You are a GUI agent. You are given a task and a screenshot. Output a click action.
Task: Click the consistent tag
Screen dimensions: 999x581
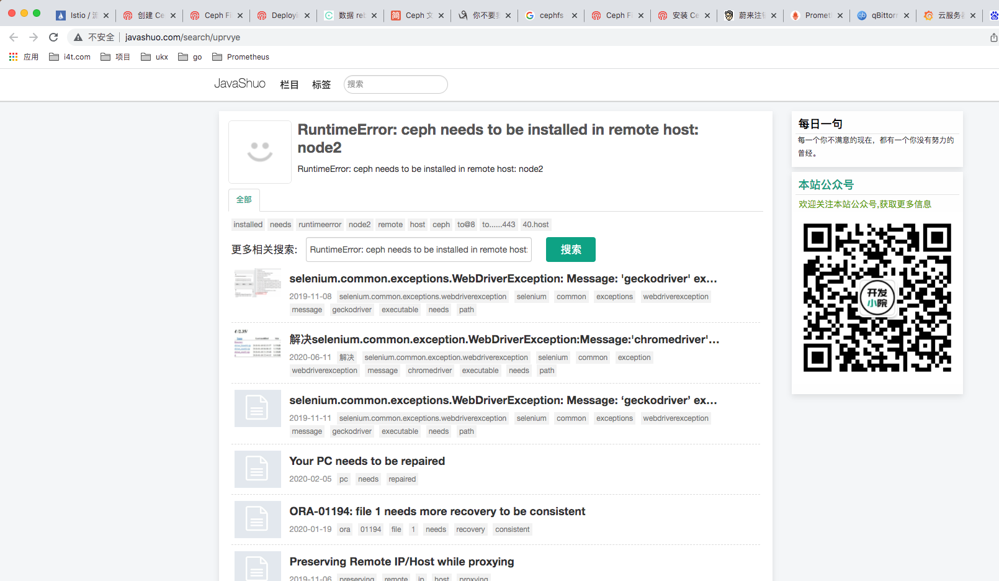click(x=513, y=529)
